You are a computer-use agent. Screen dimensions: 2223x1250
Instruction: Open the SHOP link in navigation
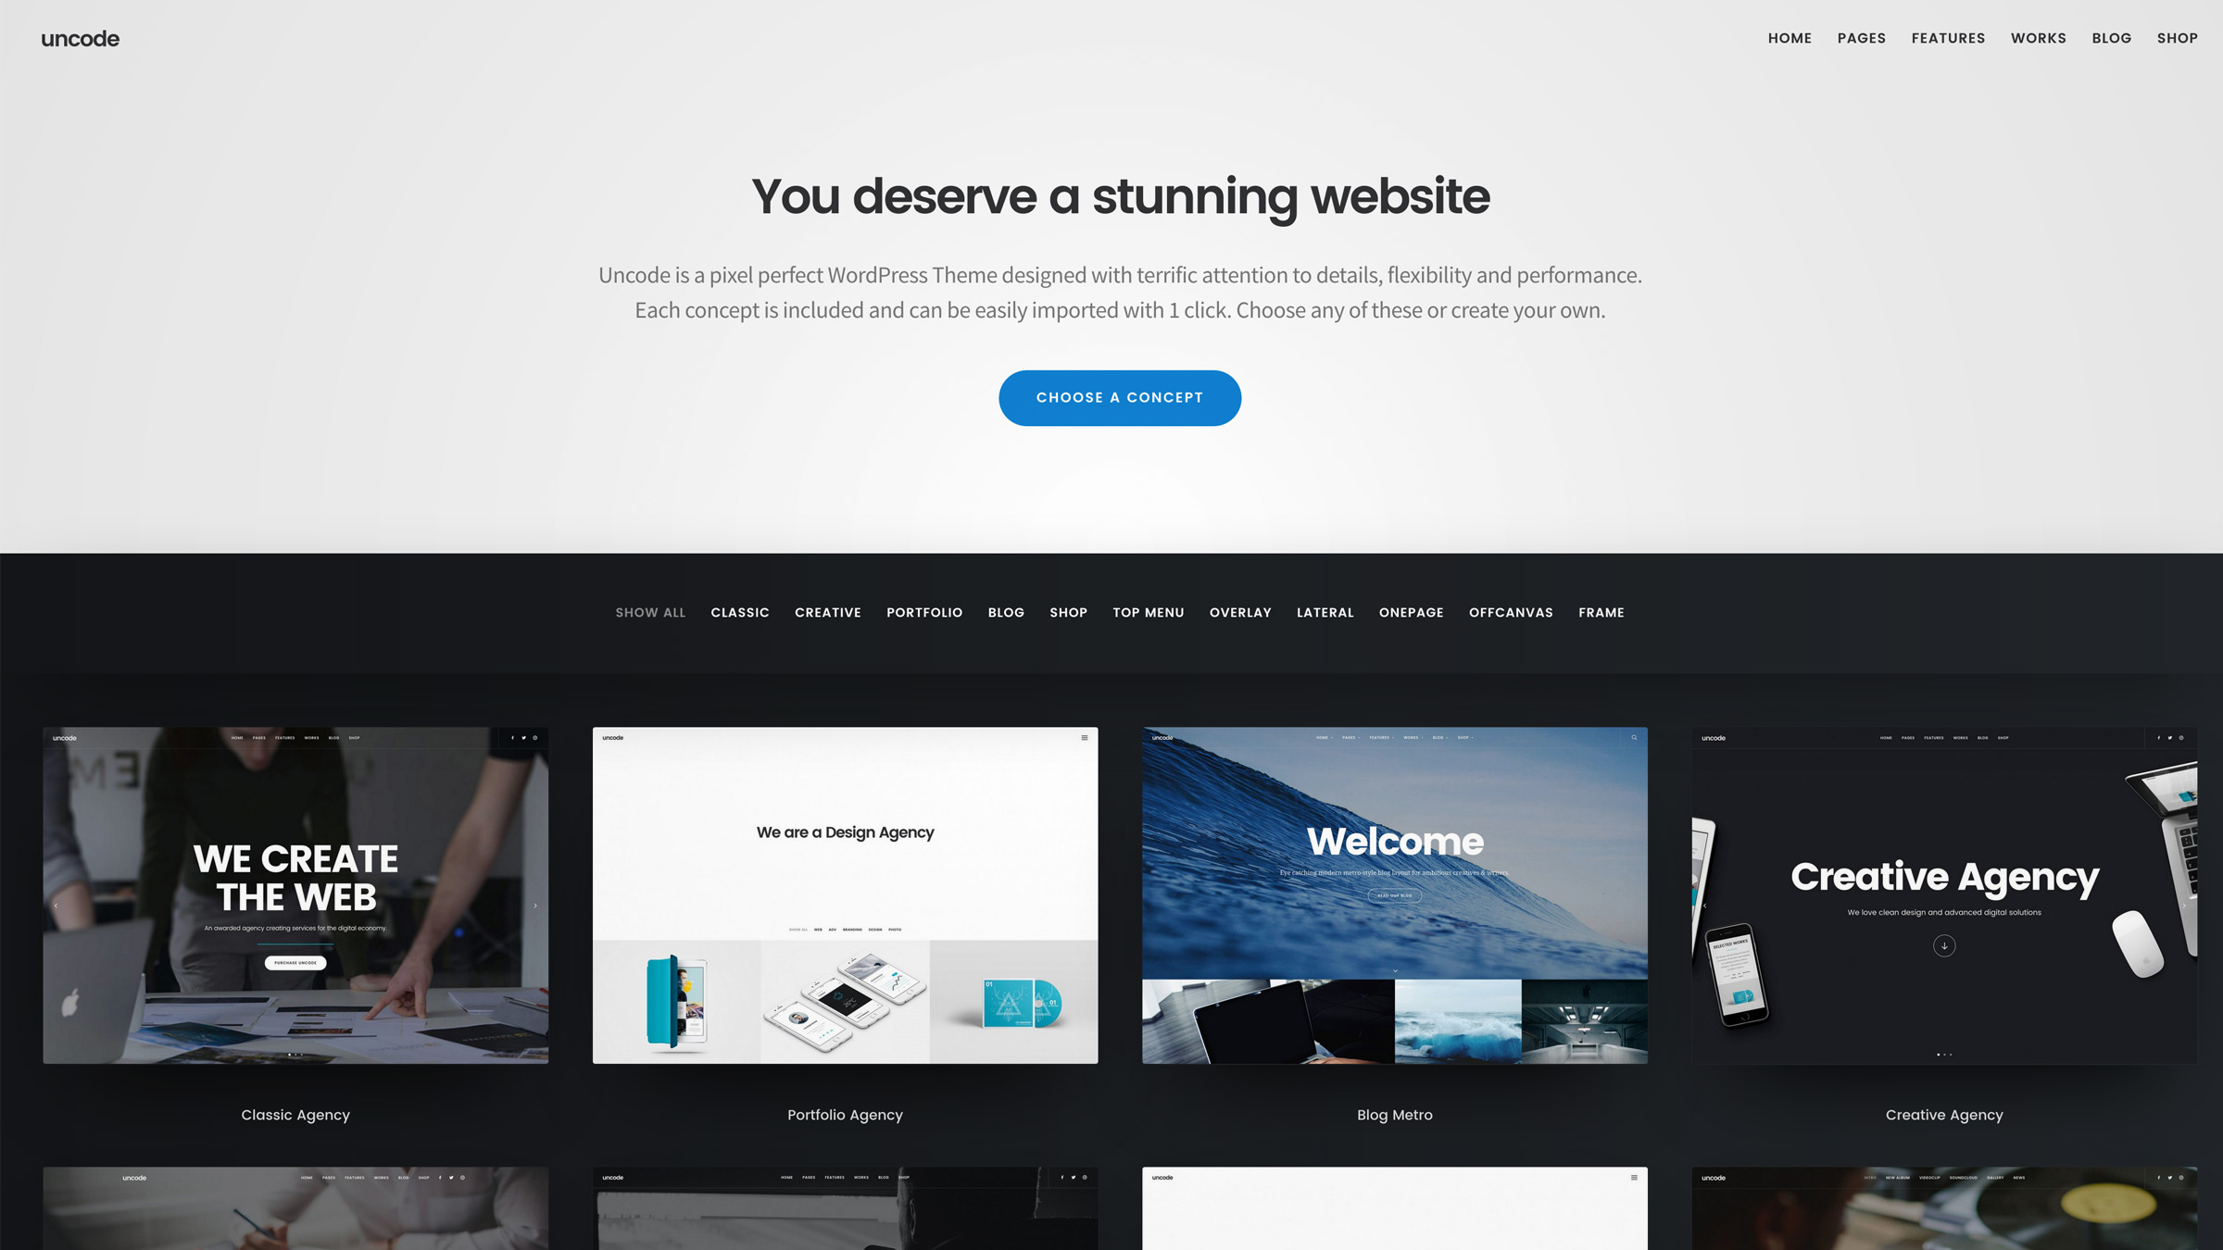pos(2178,38)
